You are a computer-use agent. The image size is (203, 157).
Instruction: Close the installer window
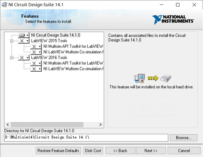(x=194, y=5)
